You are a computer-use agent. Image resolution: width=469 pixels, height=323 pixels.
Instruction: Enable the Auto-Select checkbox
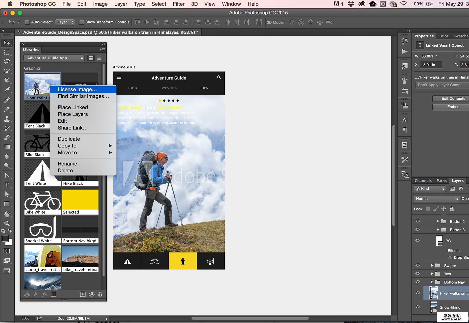point(27,22)
